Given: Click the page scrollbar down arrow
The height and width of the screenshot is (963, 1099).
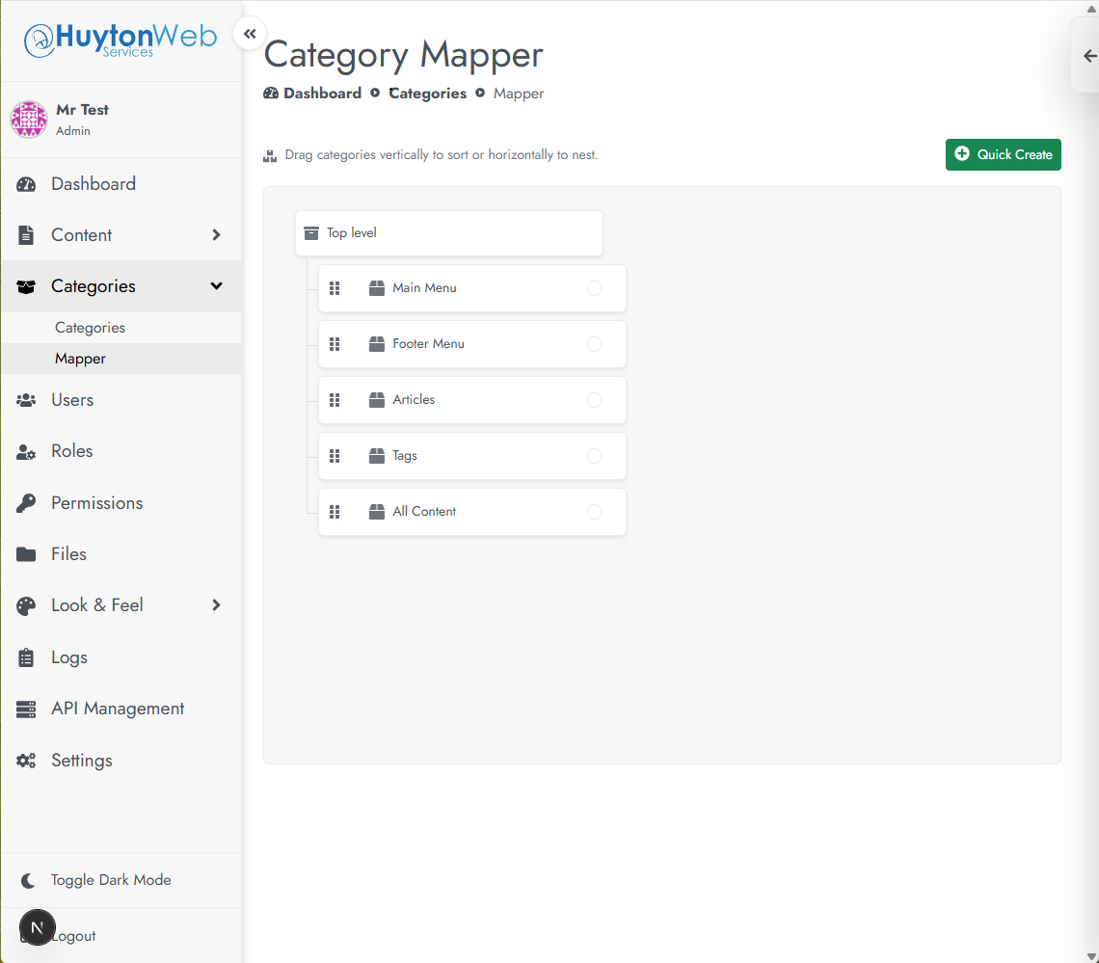Looking at the screenshot, I should pos(1091,956).
